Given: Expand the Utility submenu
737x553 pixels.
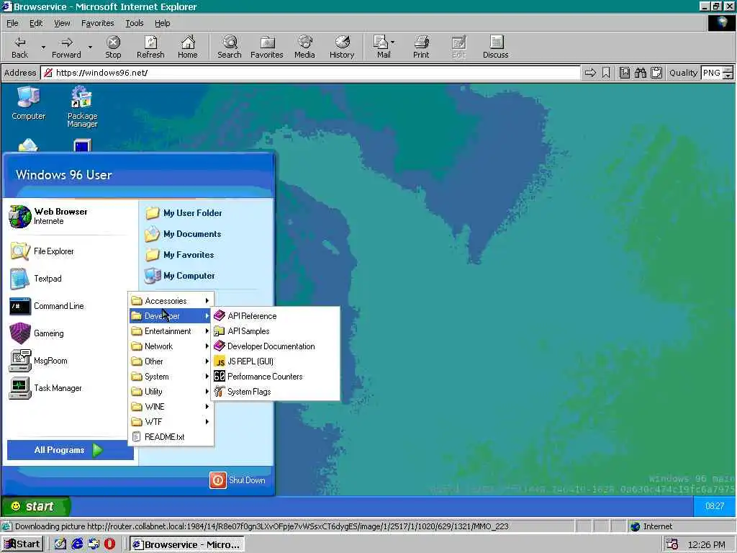Looking at the screenshot, I should [171, 391].
